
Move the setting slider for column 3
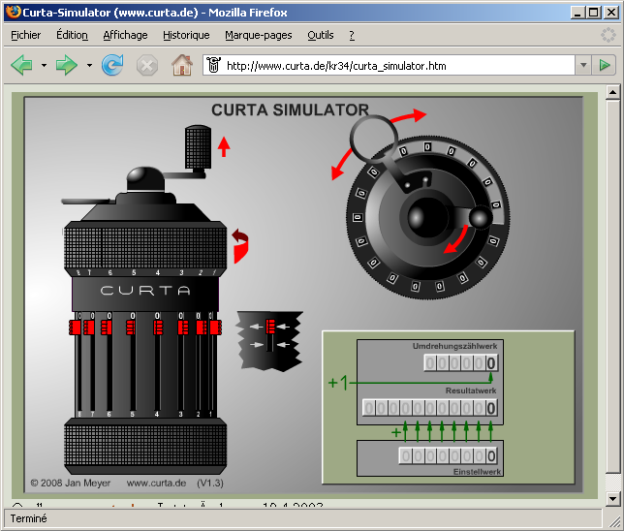coord(183,328)
